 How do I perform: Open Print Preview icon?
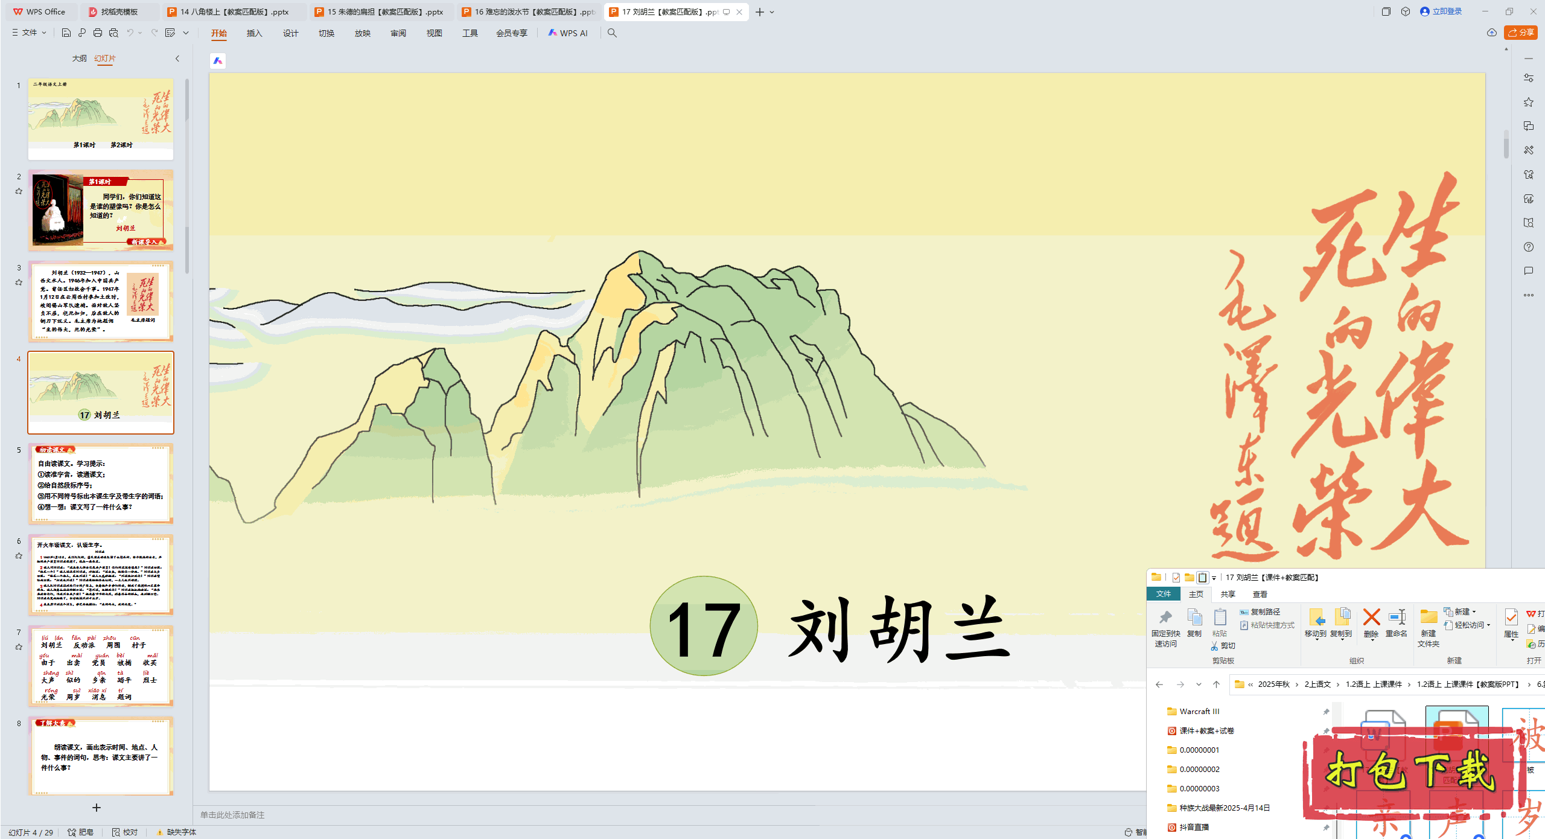(113, 33)
